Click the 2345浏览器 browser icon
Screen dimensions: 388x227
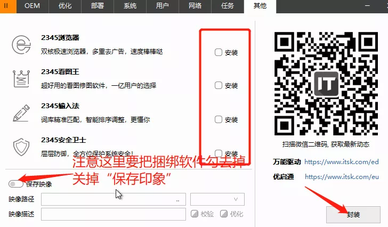(22, 46)
